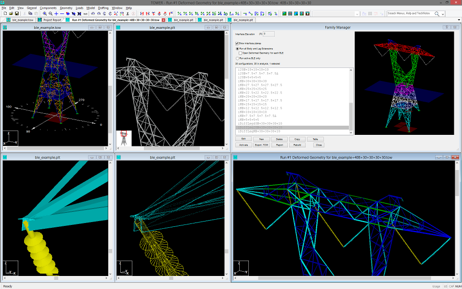Click the configurations list scroll up arrow

point(351,70)
